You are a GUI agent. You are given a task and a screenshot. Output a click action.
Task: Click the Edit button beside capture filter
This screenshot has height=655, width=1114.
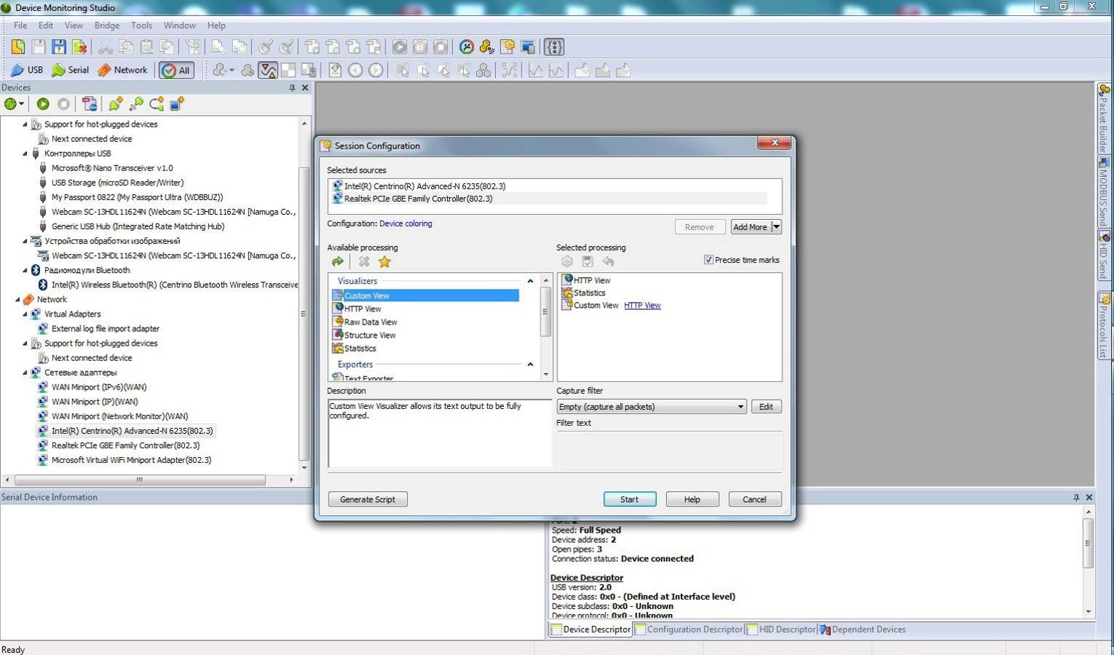pyautogui.click(x=766, y=407)
